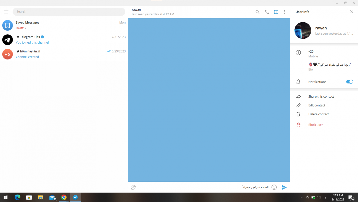Focus the Search input field
The height and width of the screenshot is (202, 358).
pos(69,12)
